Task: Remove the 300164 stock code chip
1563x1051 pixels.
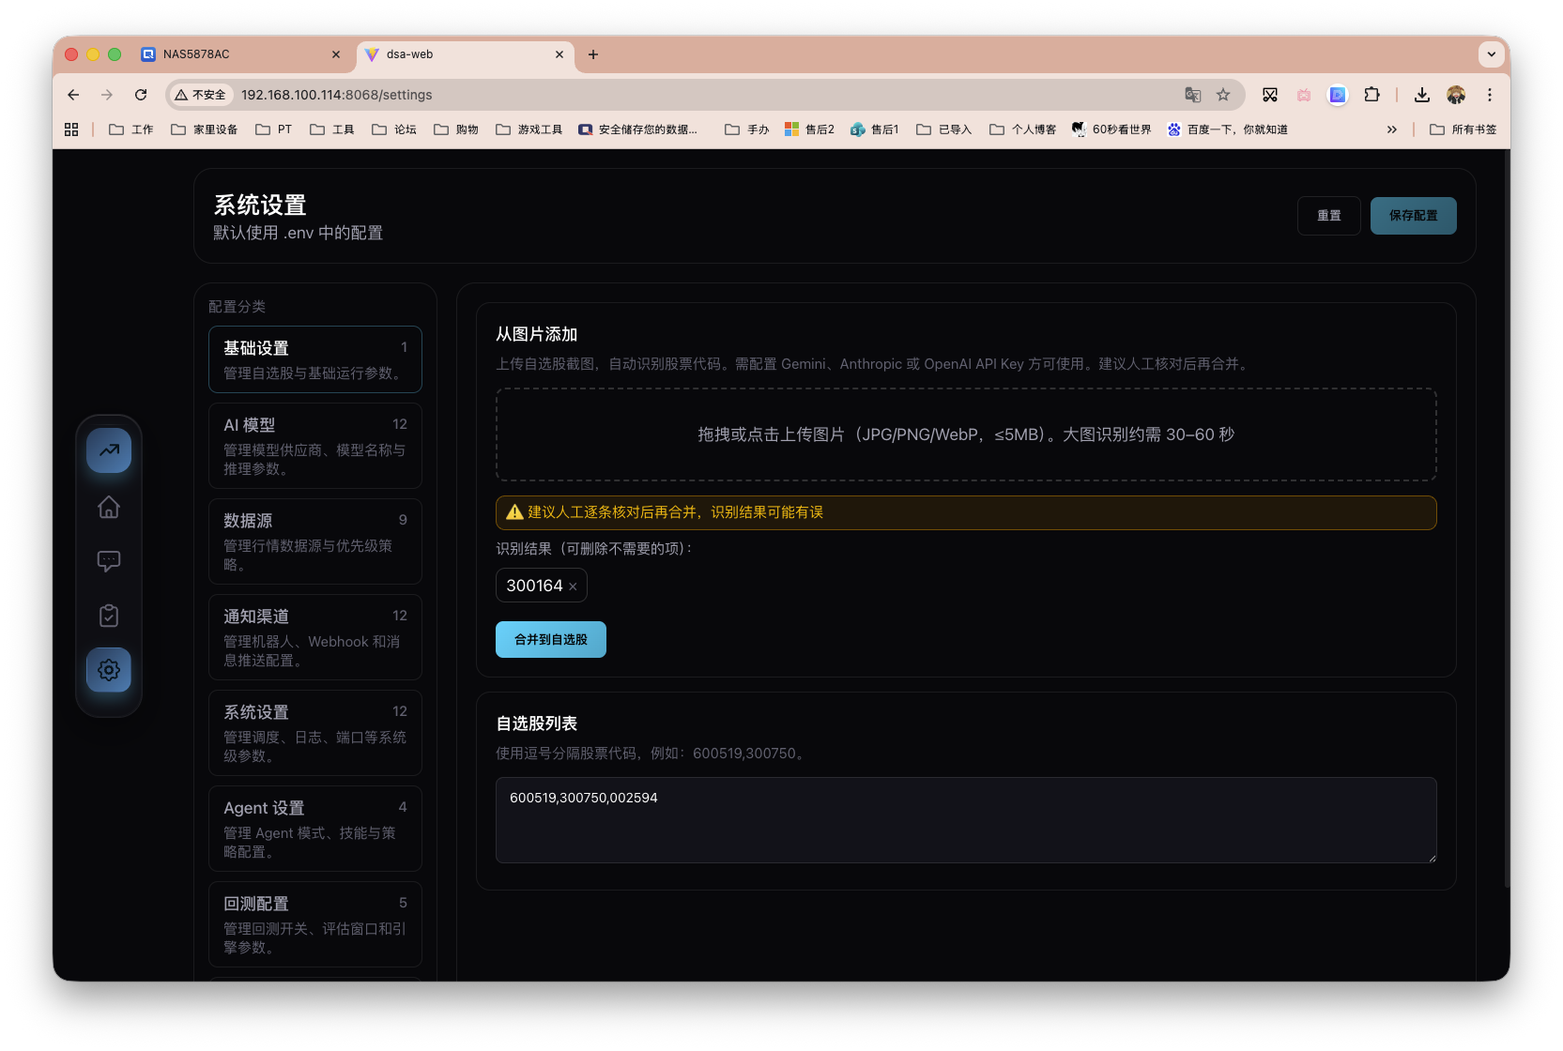Action: [572, 585]
